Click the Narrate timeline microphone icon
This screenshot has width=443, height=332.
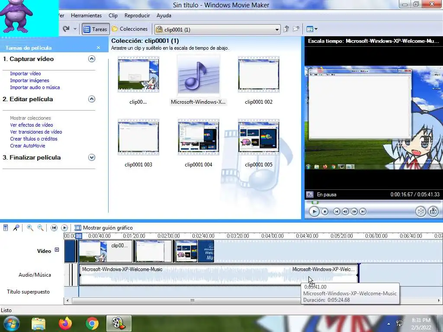pyautogui.click(x=16, y=227)
